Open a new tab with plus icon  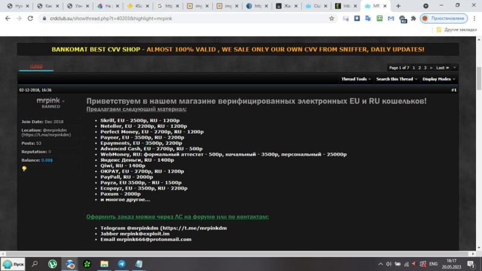398,6
